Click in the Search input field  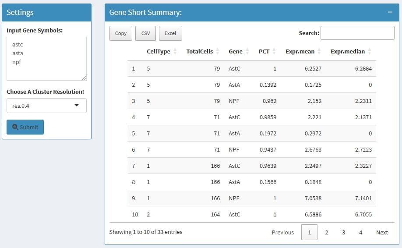[x=357, y=33]
